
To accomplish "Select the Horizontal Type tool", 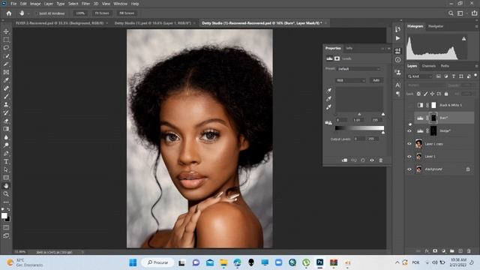I will 6,161.
